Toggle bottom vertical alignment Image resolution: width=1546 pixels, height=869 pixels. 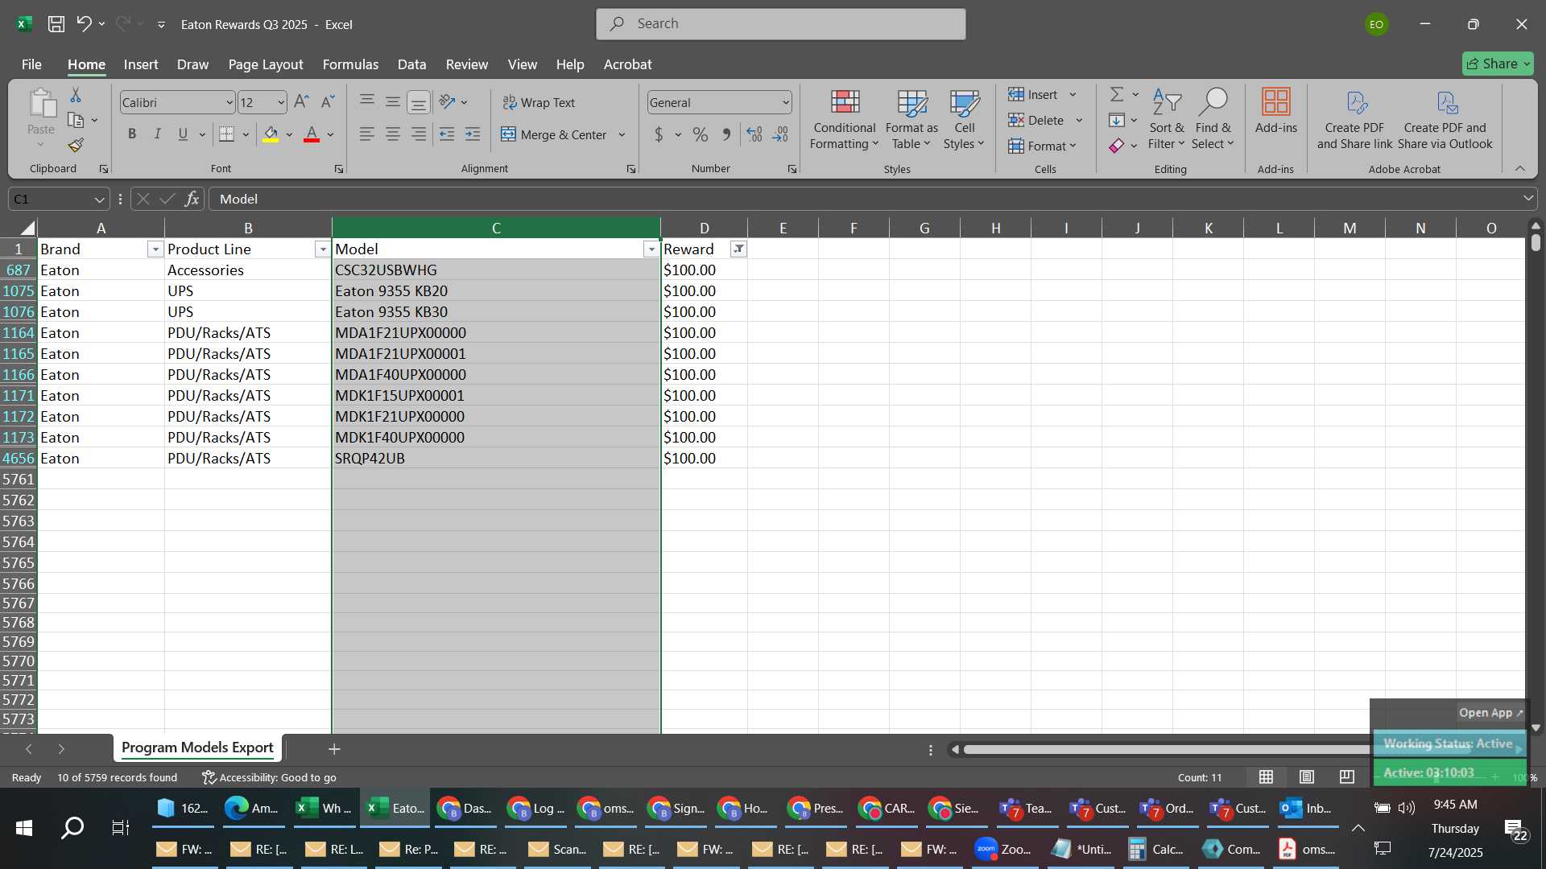419,101
